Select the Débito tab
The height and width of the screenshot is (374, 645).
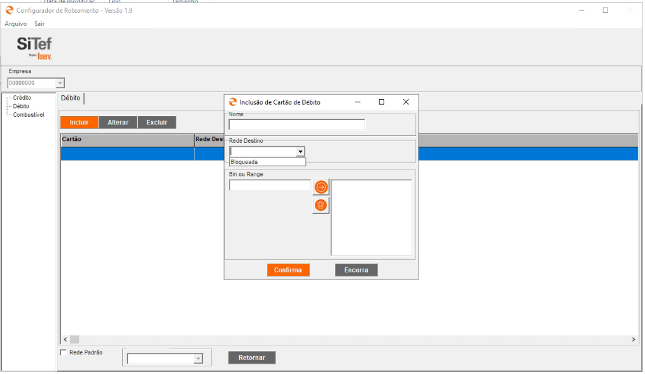point(71,98)
